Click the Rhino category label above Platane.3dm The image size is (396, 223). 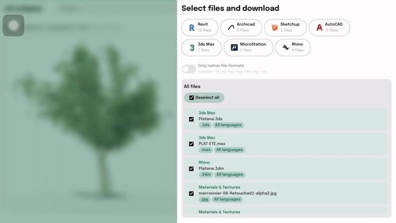(204, 162)
